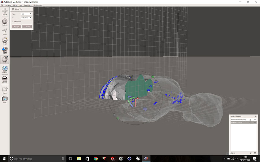This screenshot has width=260, height=162.
Task: Duplicate object in Object Browser
Action: pos(251,153)
